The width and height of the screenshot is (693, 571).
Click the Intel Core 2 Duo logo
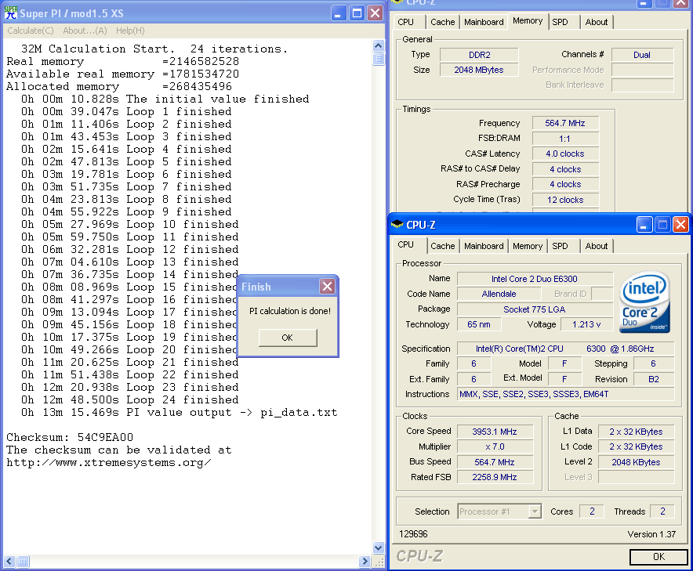click(x=645, y=302)
